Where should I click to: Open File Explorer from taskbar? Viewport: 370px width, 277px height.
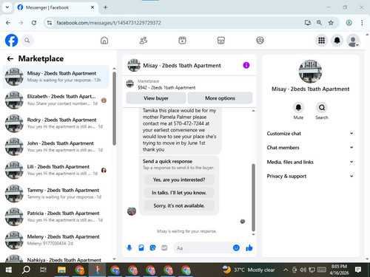pos(61,270)
